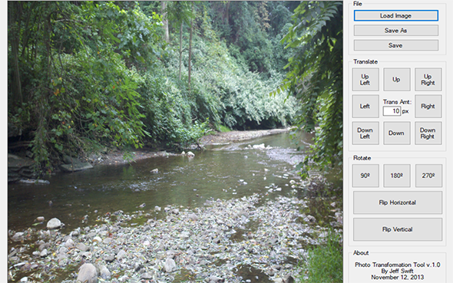Translate image Up Right
453x283 pixels.
pyautogui.click(x=428, y=80)
